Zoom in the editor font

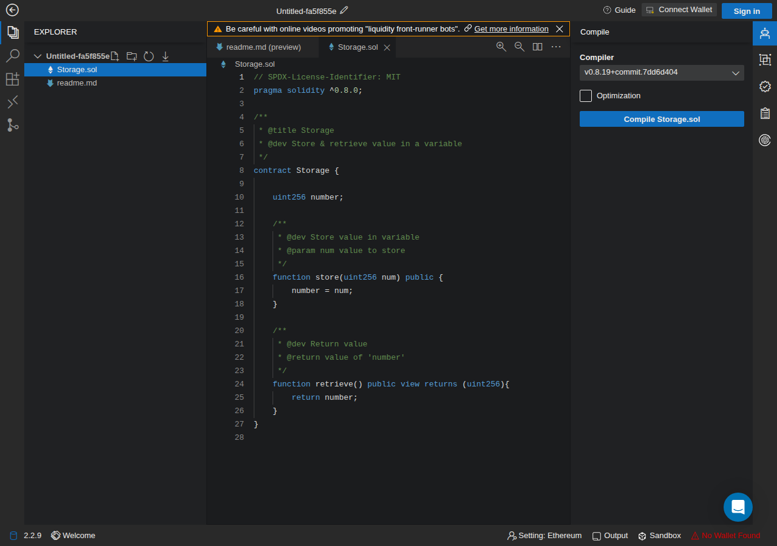pos(501,47)
